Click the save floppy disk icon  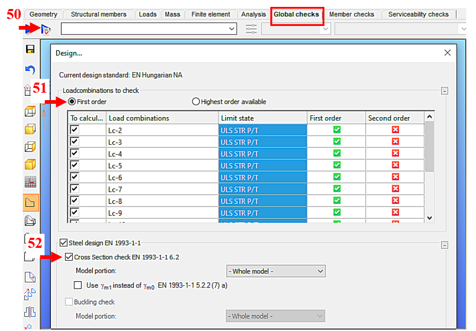pyautogui.click(x=30, y=49)
